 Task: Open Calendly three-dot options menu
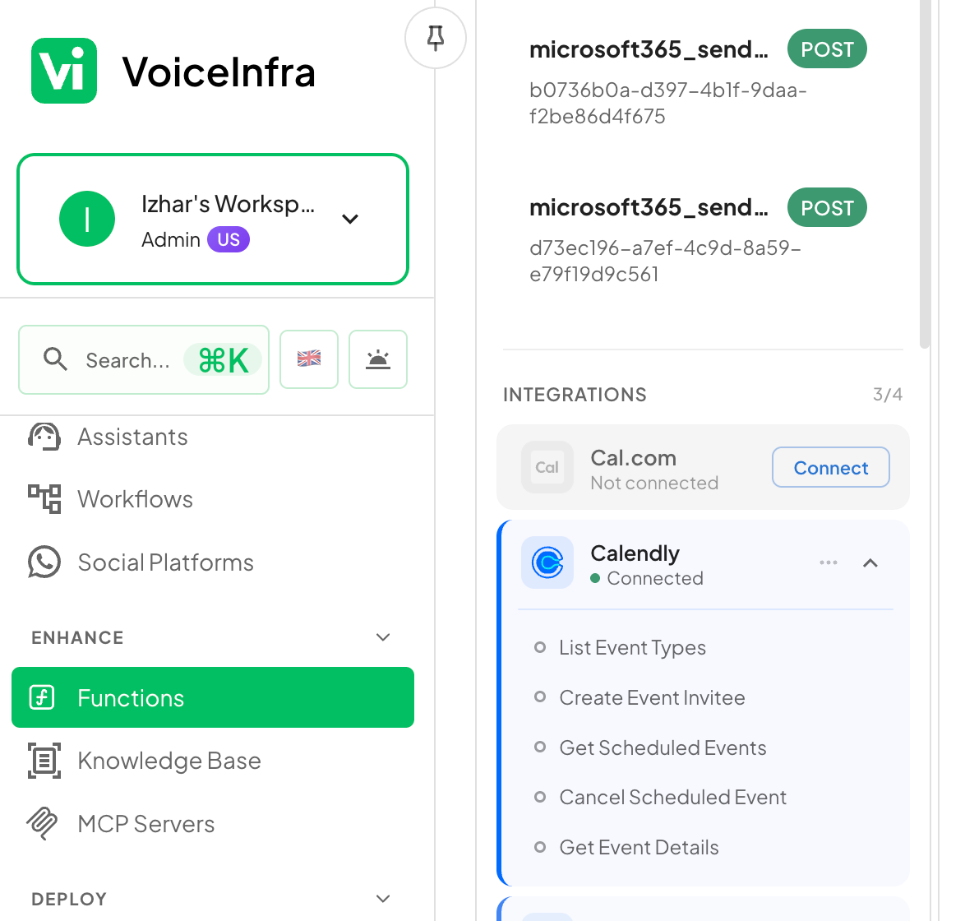(x=829, y=562)
